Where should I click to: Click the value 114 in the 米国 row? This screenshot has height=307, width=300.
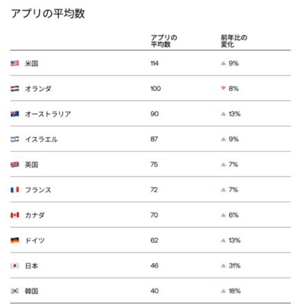tap(155, 64)
